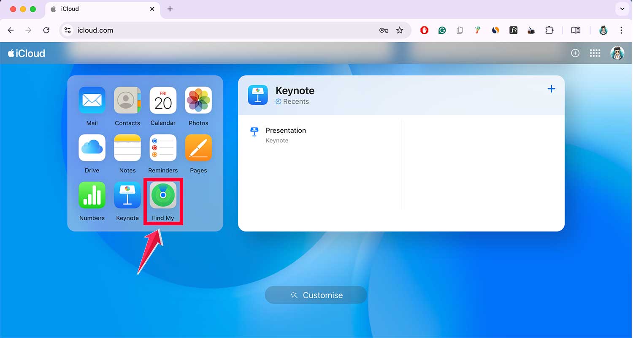
Task: Open the Keynote app icon
Action: click(x=127, y=195)
